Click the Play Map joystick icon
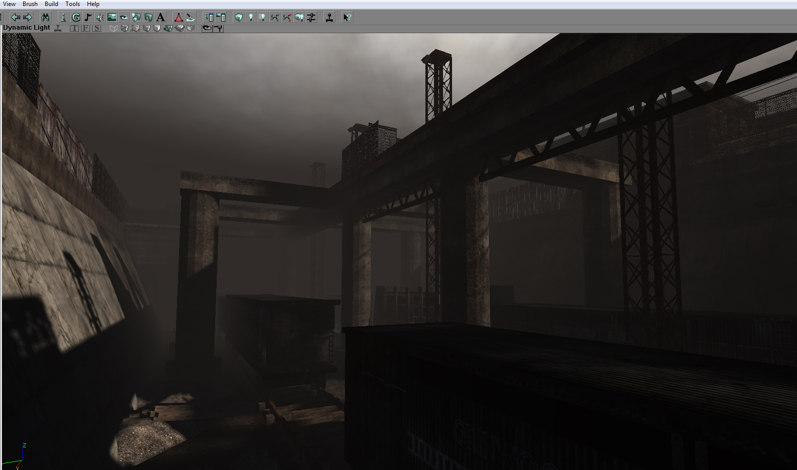This screenshot has height=470, width=797. pos(329,18)
